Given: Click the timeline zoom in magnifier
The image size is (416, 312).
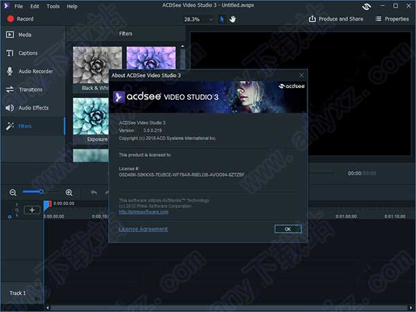Looking at the screenshot, I should pos(69,193).
